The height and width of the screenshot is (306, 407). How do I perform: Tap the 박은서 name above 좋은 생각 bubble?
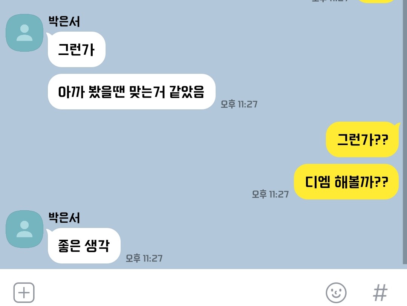click(x=64, y=217)
